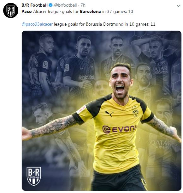Image resolution: width=183 pixels, height=193 pixels.
Task: Click the upper Qatar Airways jersey text
Action: point(160,70)
